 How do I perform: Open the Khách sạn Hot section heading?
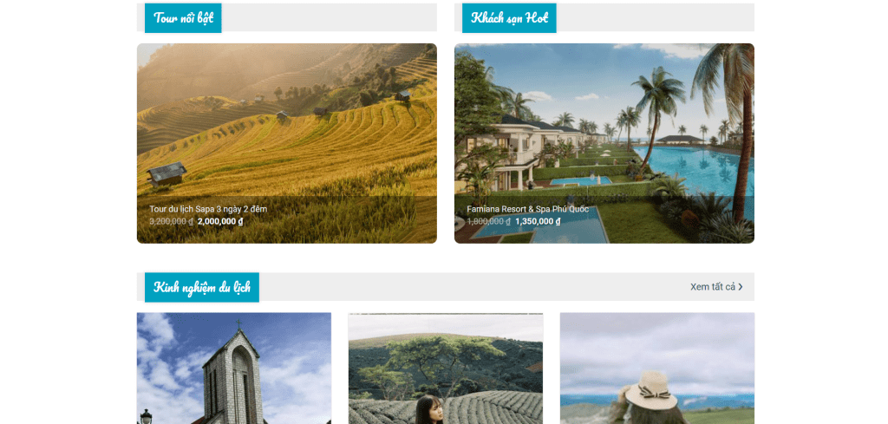point(509,17)
